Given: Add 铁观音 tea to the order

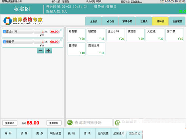Looking at the screenshot, I should pyautogui.click(x=135, y=35).
